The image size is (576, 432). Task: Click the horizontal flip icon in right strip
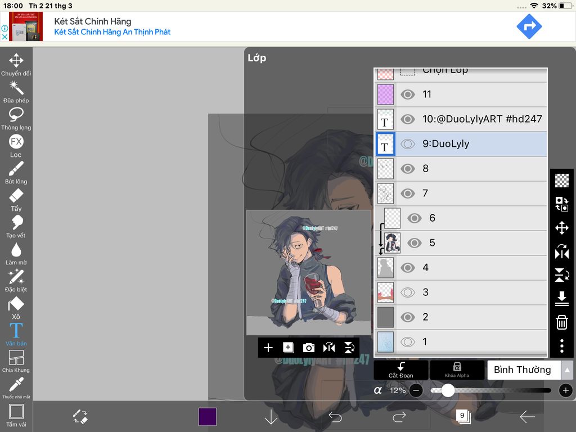click(x=562, y=251)
